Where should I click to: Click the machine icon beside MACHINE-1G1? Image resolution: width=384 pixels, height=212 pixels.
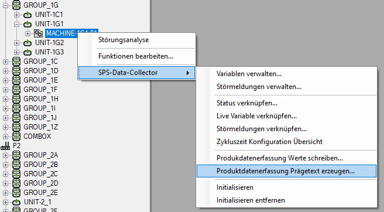(38, 33)
